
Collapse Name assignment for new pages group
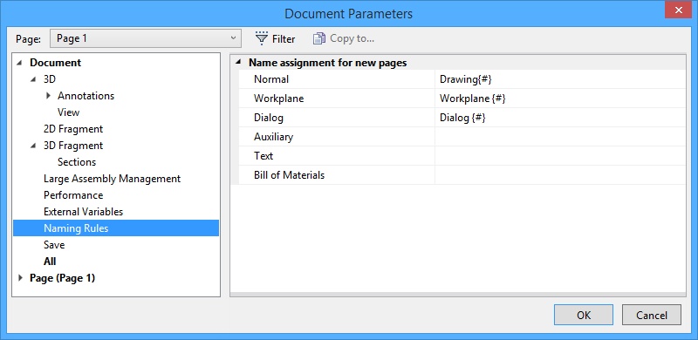238,63
